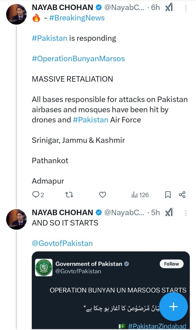View analytics showing 126 views
The width and height of the screenshot is (196, 330).
pyautogui.click(x=140, y=195)
